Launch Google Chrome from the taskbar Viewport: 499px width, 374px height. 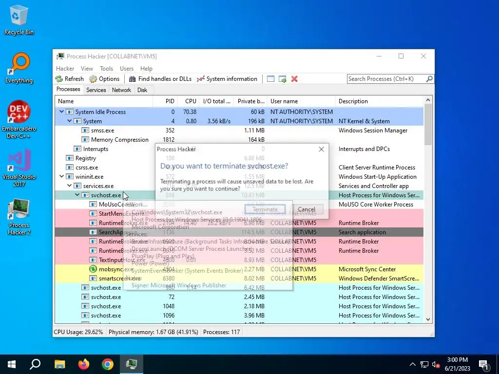[108, 364]
